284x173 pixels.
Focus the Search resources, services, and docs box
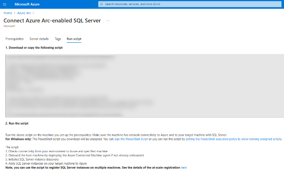pos(190,4)
